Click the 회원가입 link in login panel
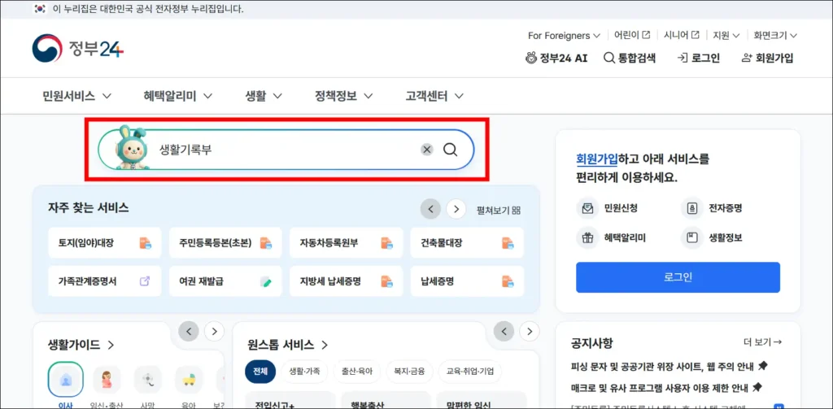Image resolution: width=833 pixels, height=409 pixels. click(x=597, y=159)
